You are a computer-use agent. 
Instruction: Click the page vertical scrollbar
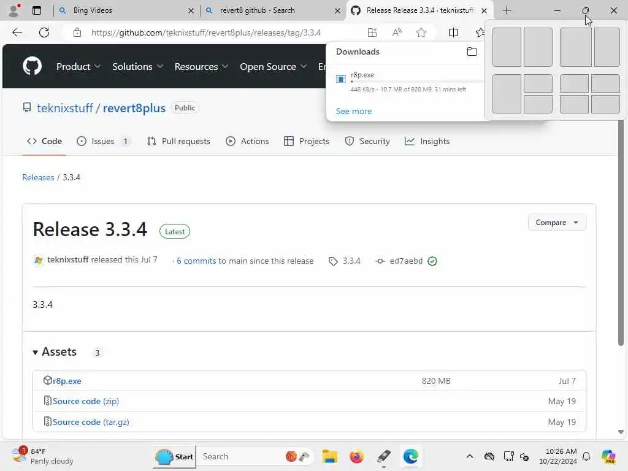pos(621,232)
